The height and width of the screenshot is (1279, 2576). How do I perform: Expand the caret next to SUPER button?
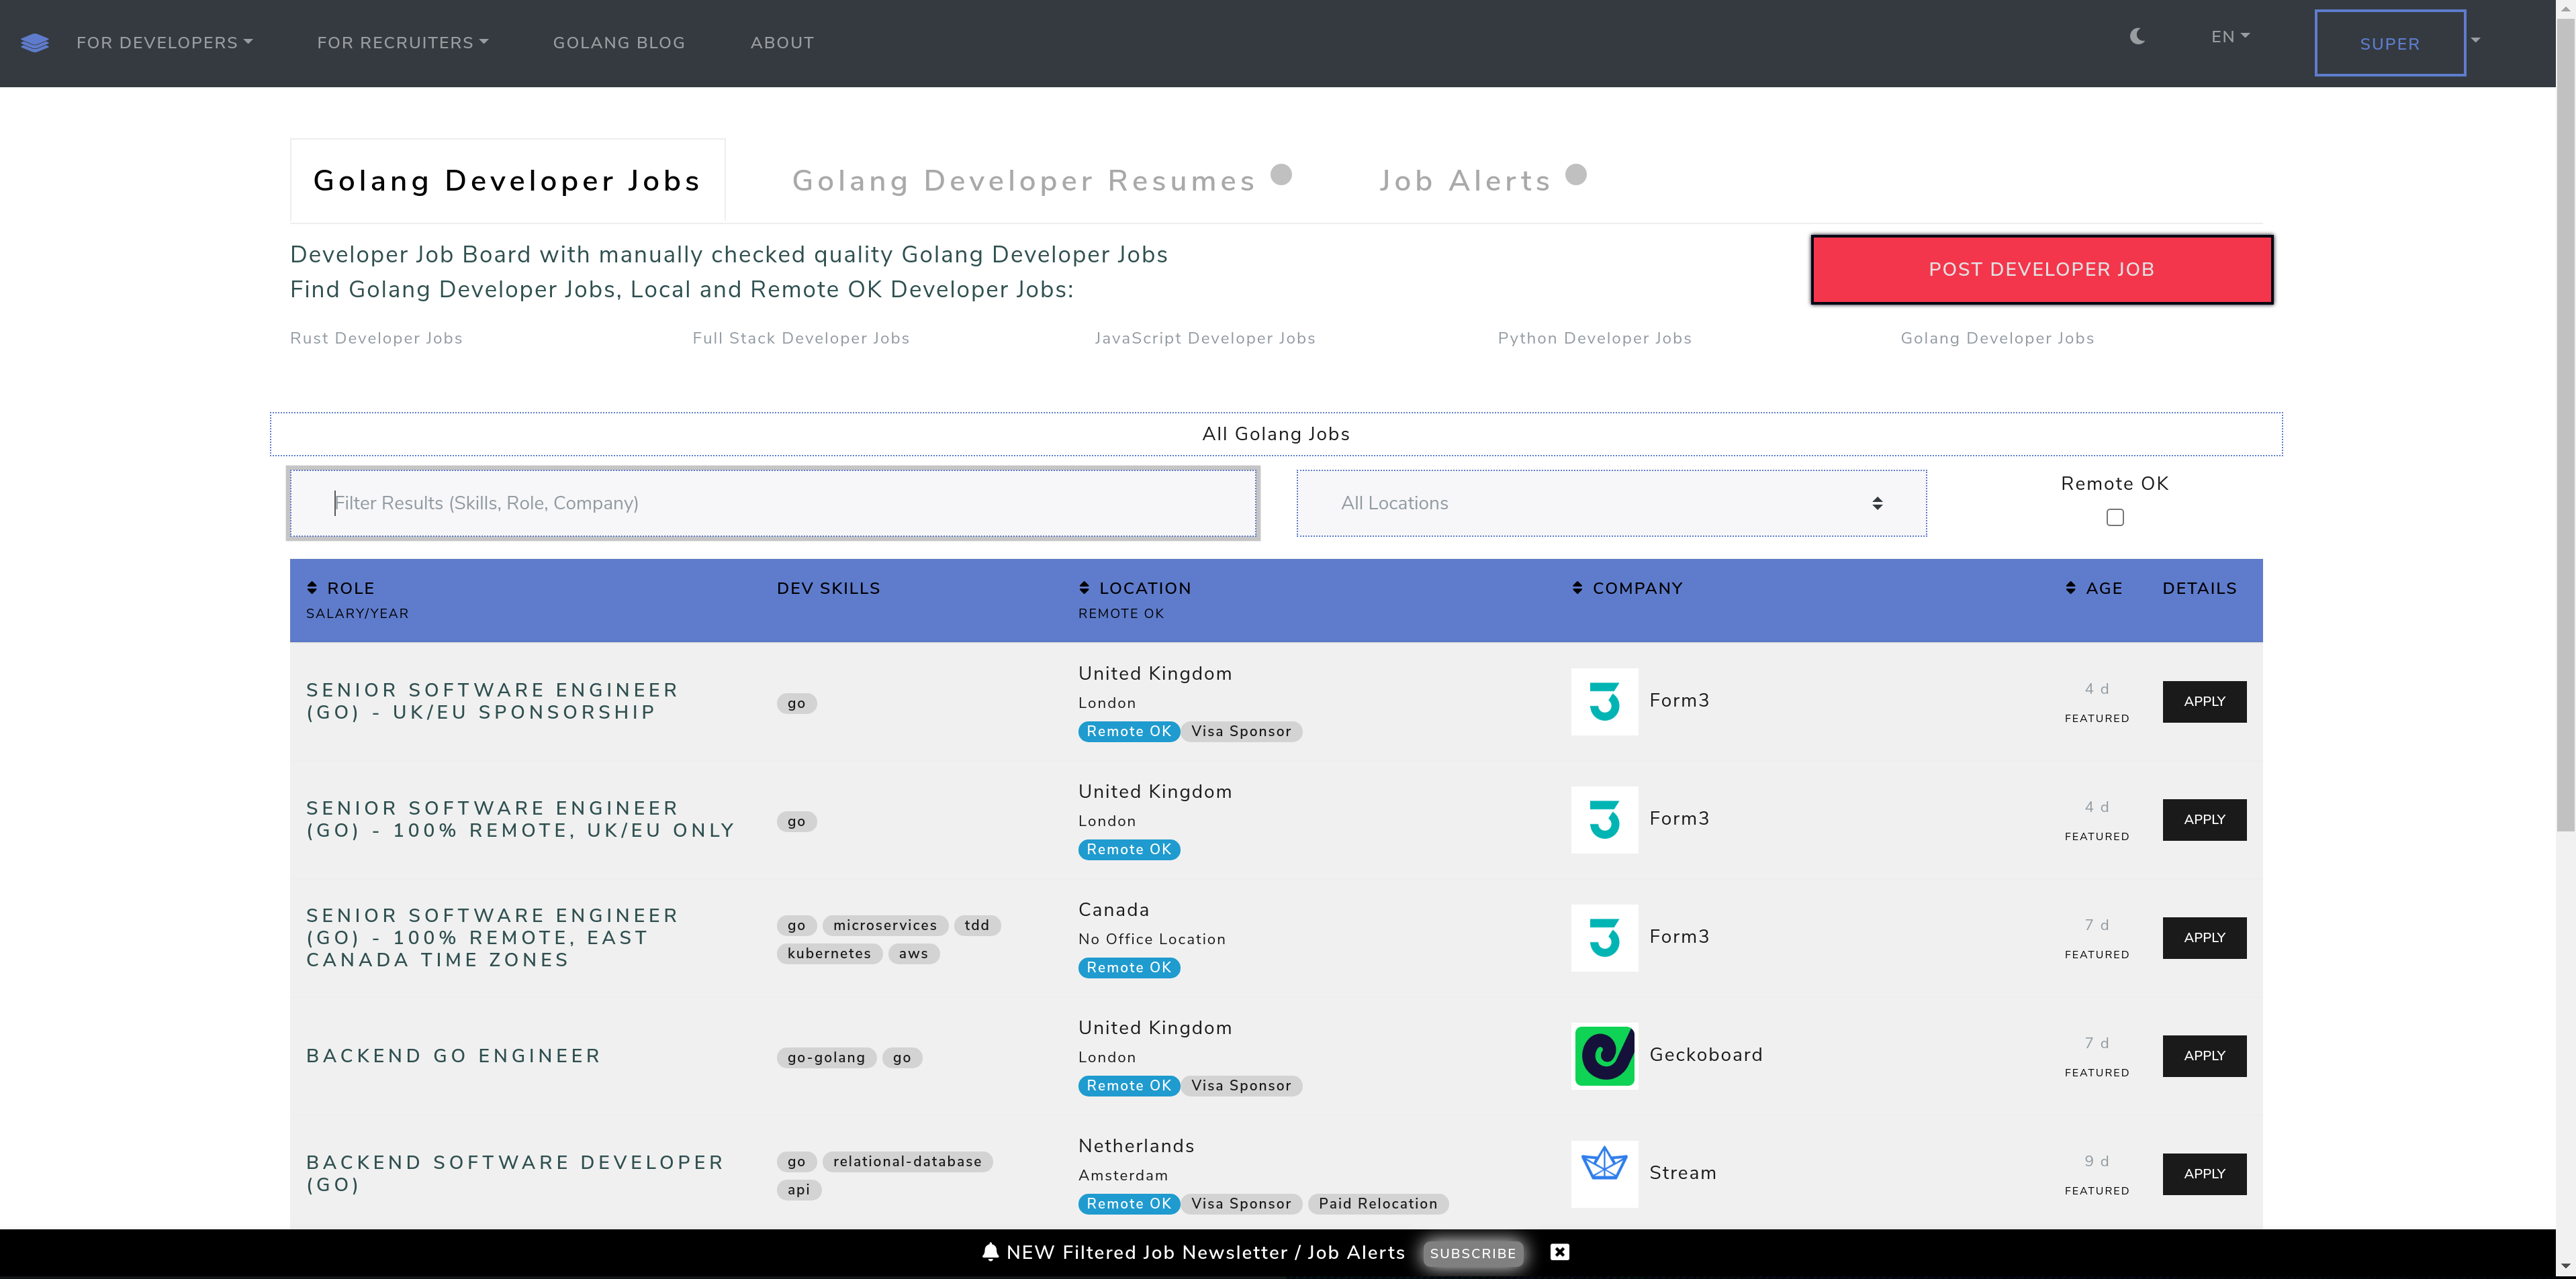pyautogui.click(x=2476, y=41)
